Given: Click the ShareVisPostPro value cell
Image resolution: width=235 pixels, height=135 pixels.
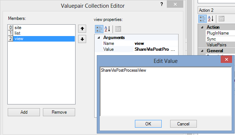Looking at the screenshot, I should 152,49.
